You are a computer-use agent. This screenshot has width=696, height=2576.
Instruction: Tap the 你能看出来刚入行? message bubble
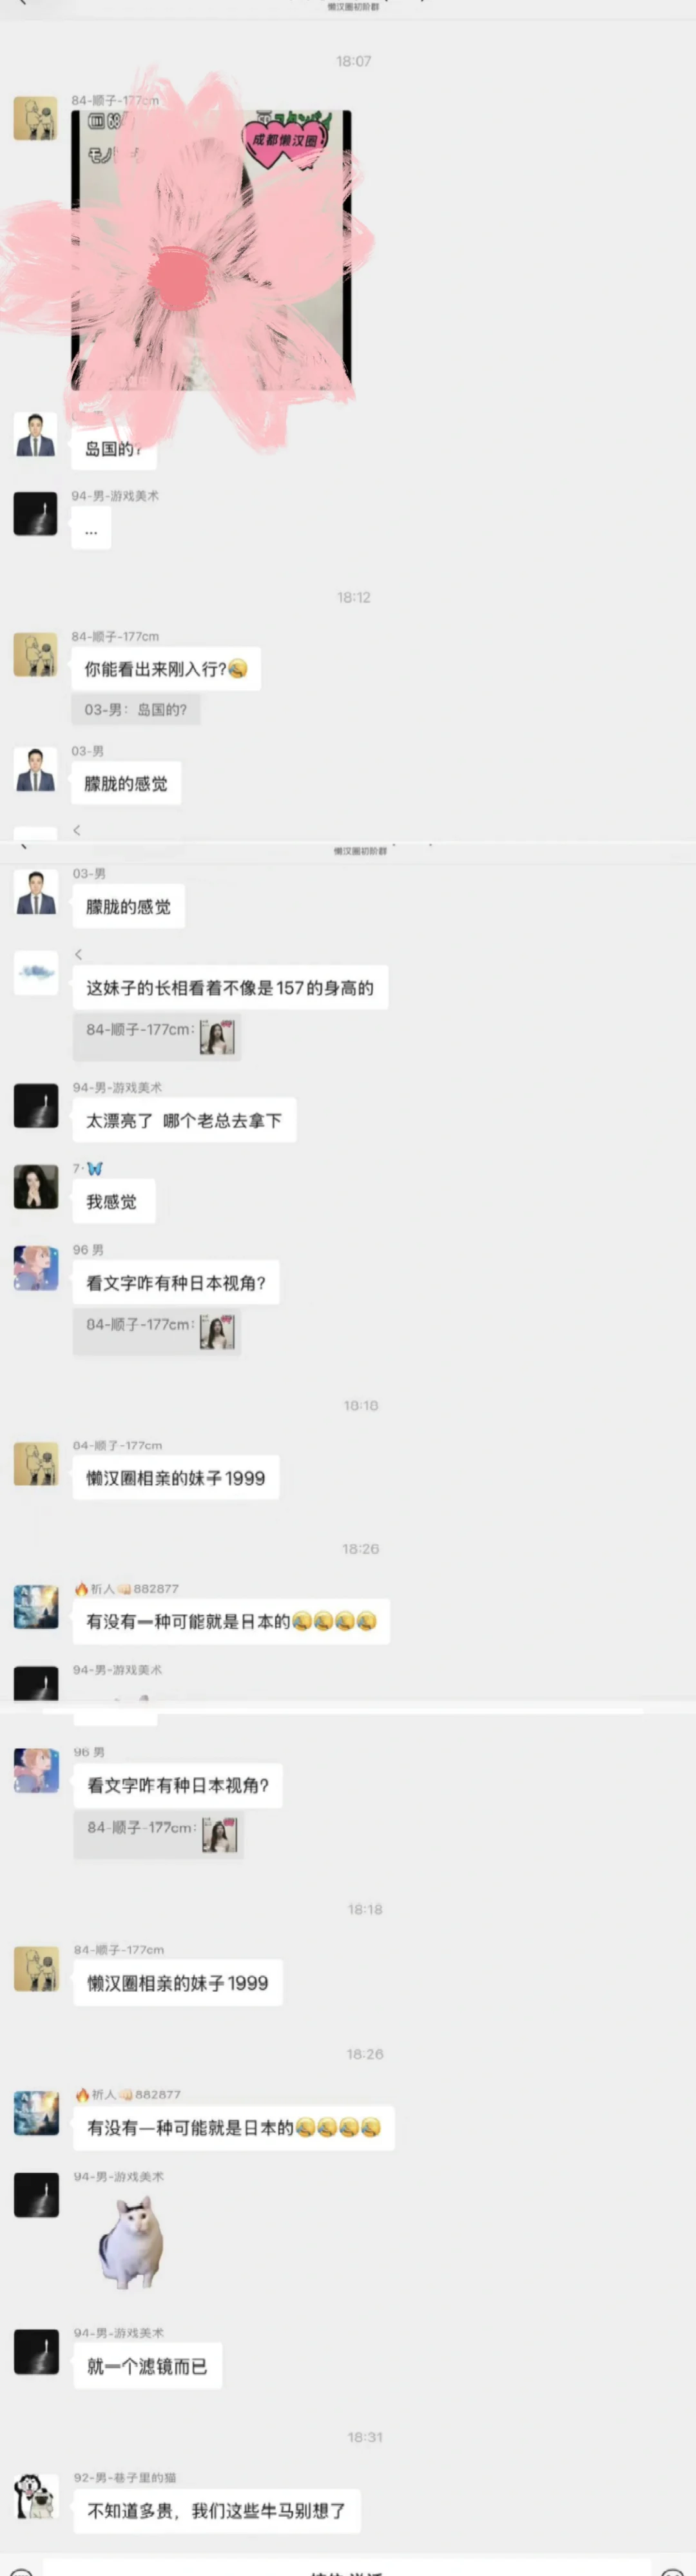pos(166,669)
